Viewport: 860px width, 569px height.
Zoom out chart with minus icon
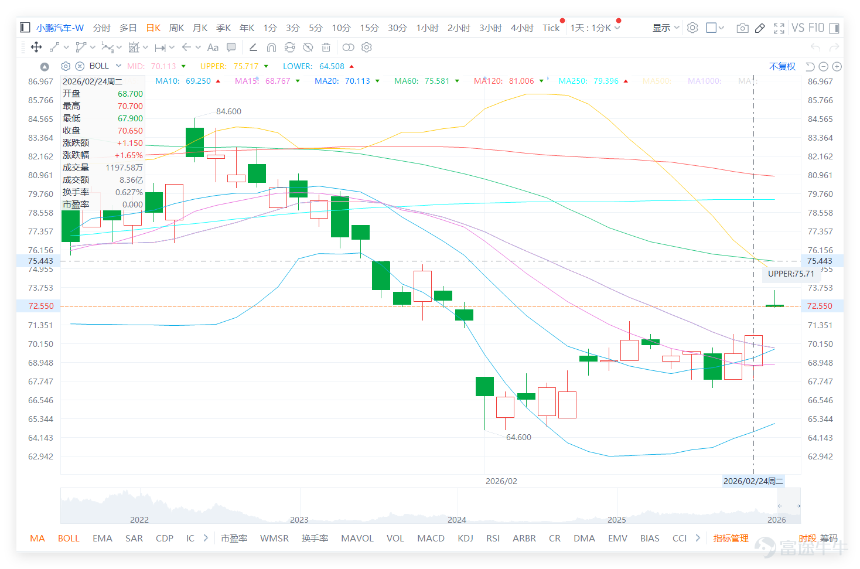823,66
